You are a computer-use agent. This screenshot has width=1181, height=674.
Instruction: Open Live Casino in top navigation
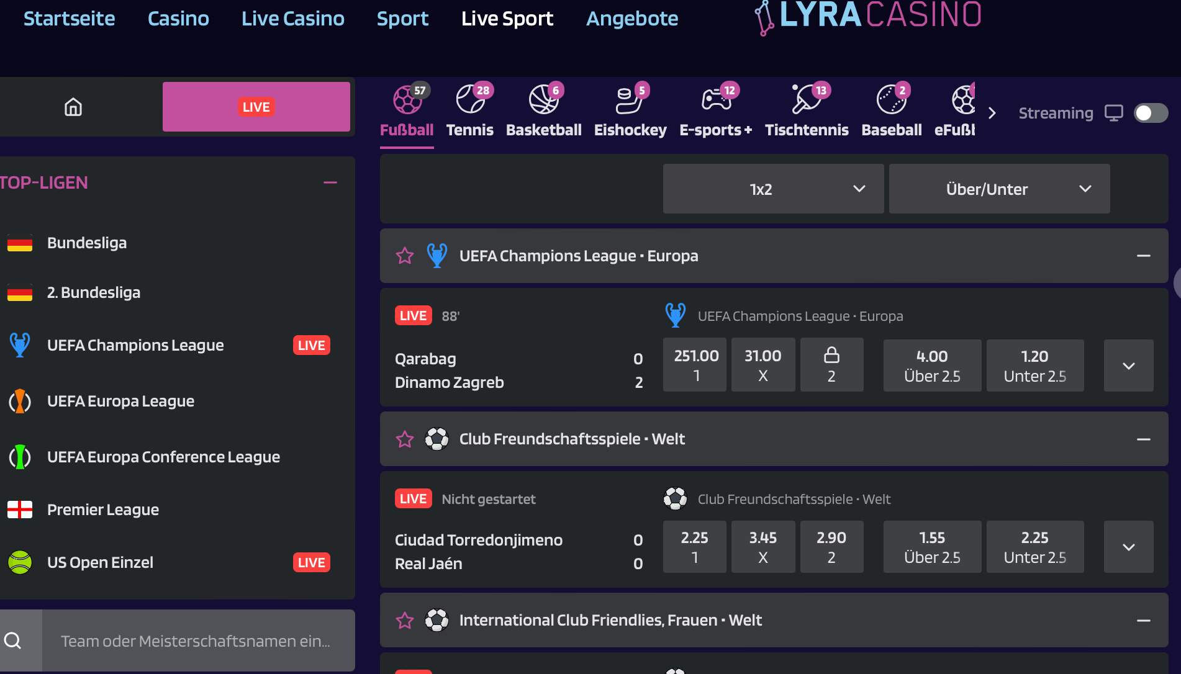(293, 19)
